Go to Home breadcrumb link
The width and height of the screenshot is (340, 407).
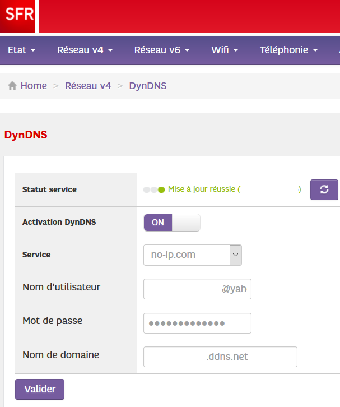pyautogui.click(x=34, y=86)
